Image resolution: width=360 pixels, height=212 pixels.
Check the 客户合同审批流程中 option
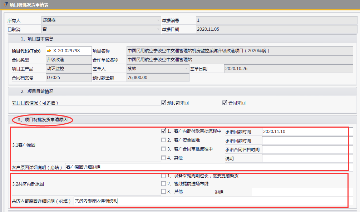pos(164,149)
